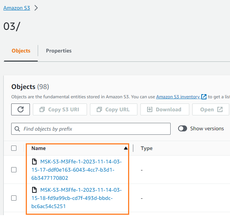Open the object ending 6b3477170802
The image size is (230, 217).
point(77,170)
